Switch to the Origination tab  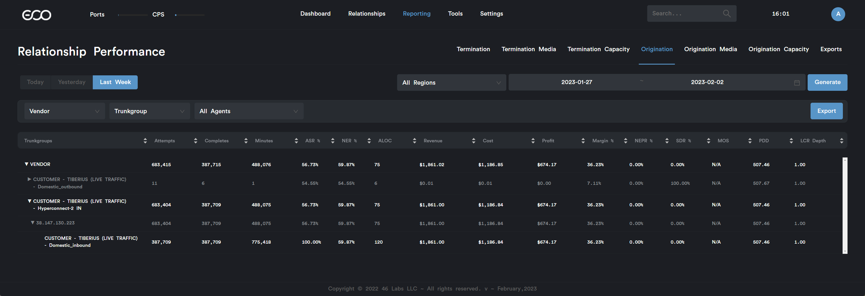(657, 49)
